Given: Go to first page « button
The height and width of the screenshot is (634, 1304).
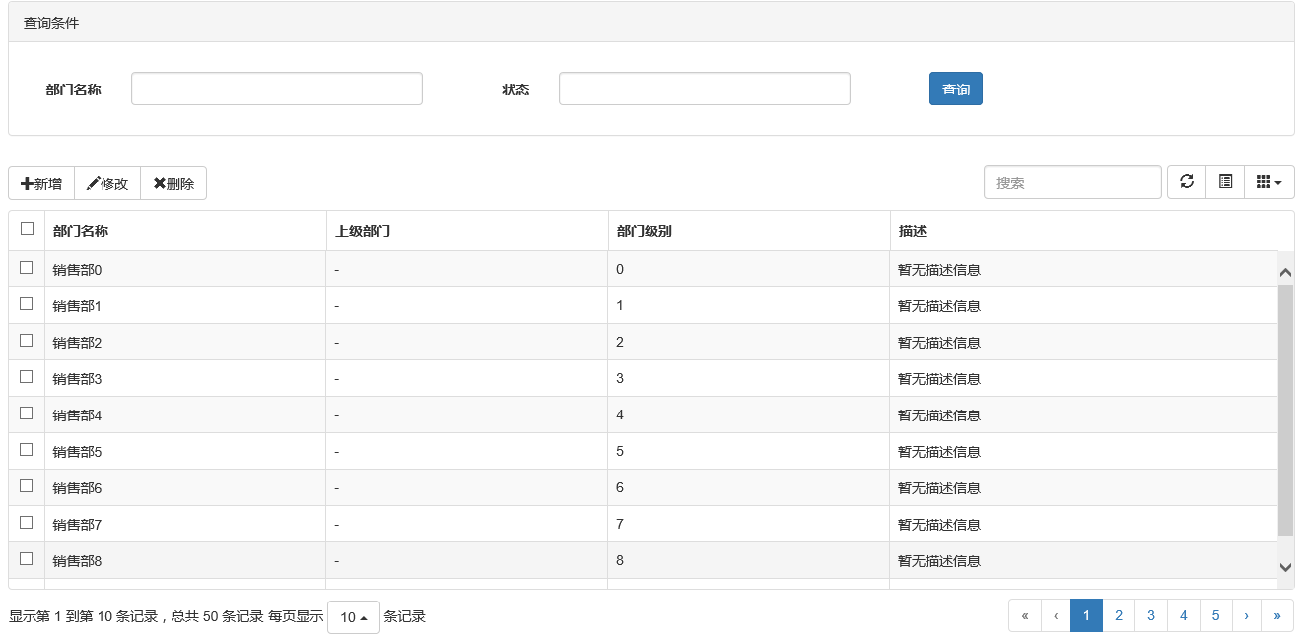Looking at the screenshot, I should coord(1025,615).
